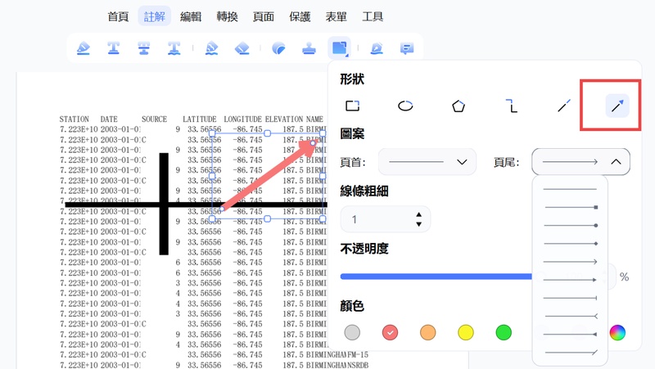Viewport: 655px width, 369px height.
Task: Switch to the 轉換 tab
Action: [228, 16]
